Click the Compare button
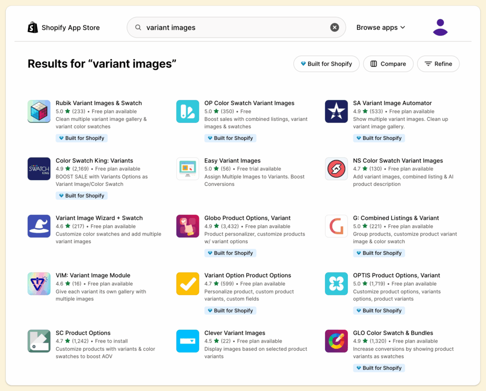The height and width of the screenshot is (391, 486). 388,64
